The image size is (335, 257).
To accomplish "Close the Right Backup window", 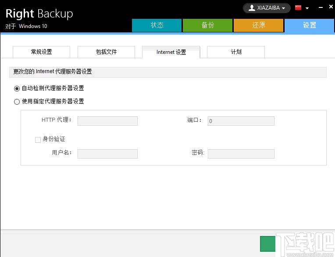I will click(331, 7).
